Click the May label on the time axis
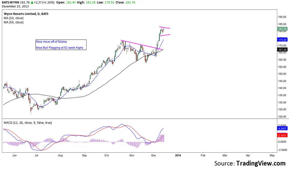The image size is (289, 170). (x=272, y=155)
